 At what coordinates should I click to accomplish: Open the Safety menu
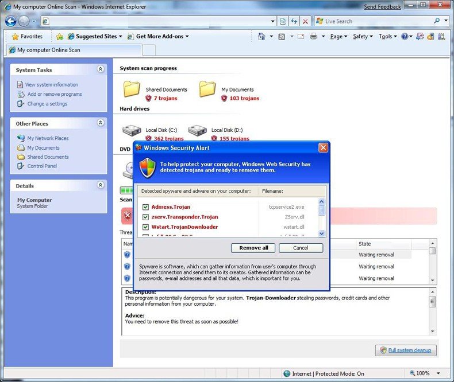tap(363, 36)
